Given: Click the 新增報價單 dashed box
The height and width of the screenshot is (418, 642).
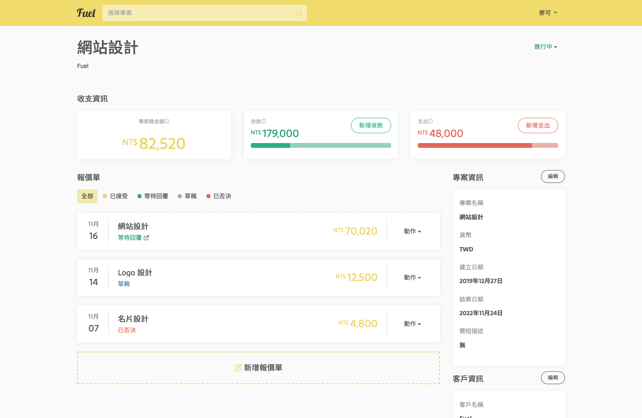Looking at the screenshot, I should pos(259,368).
